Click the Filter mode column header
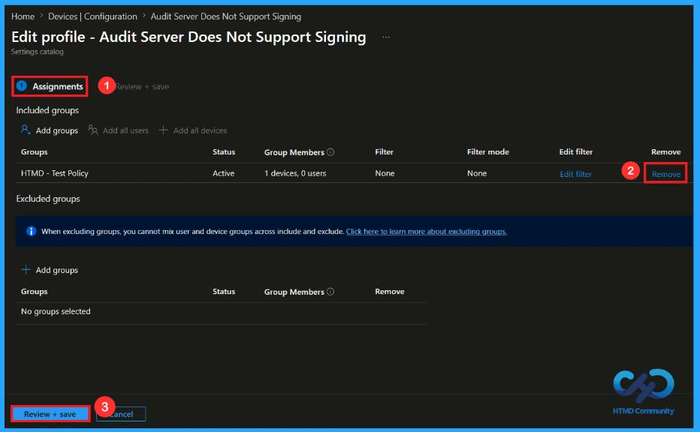This screenshot has width=700, height=432. [488, 151]
